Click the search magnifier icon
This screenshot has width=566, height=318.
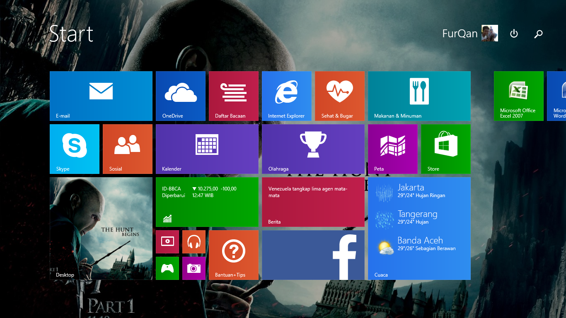(x=538, y=34)
